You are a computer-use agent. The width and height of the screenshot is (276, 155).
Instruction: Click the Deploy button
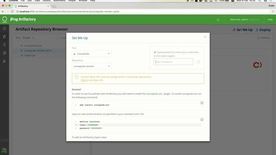click(x=263, y=30)
